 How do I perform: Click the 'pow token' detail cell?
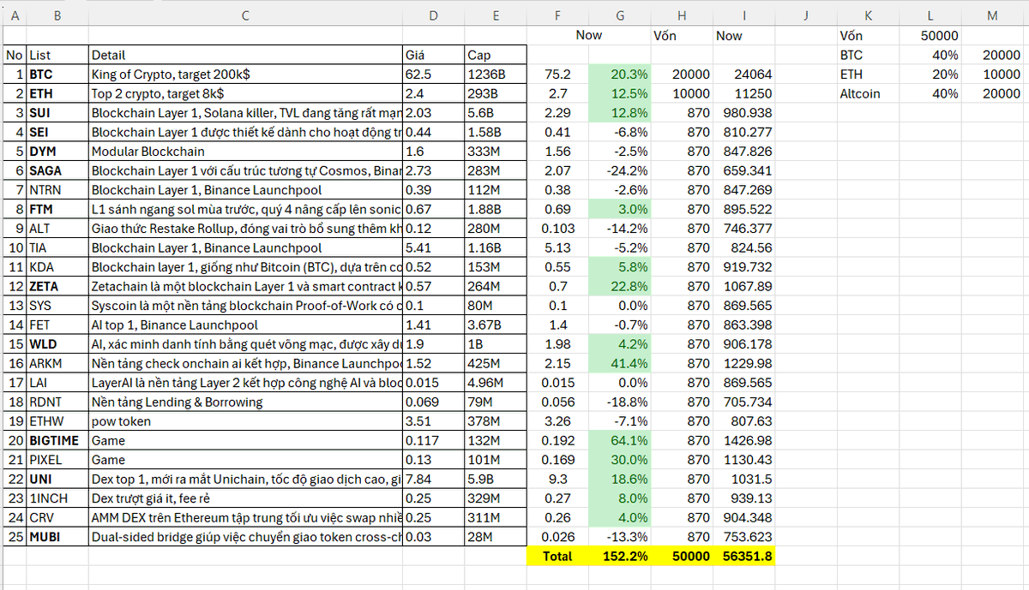[245, 420]
